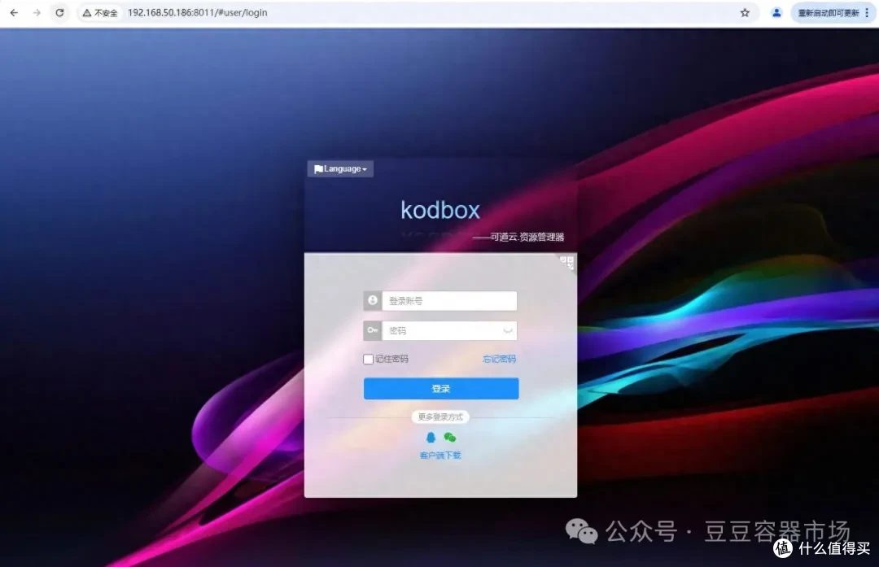Image resolution: width=879 pixels, height=567 pixels.
Task: Click the key icon beside password field
Action: (x=373, y=331)
